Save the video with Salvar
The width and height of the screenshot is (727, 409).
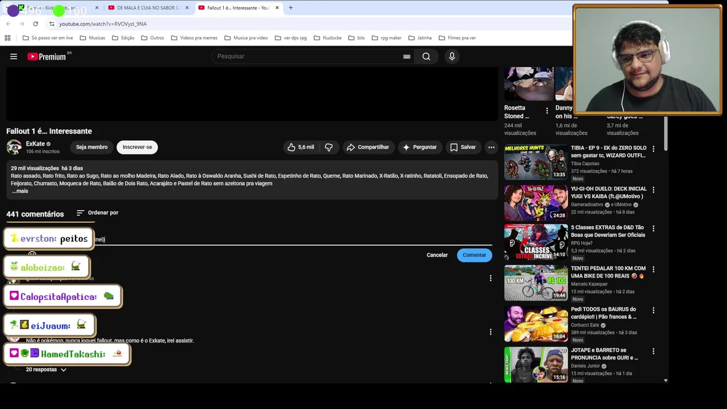(463, 147)
